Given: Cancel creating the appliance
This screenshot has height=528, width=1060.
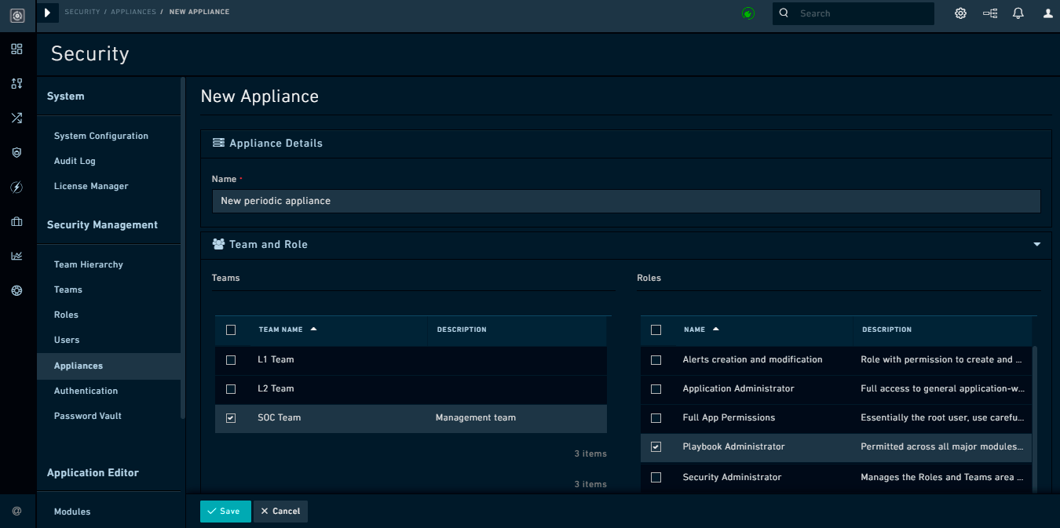Looking at the screenshot, I should click(280, 511).
